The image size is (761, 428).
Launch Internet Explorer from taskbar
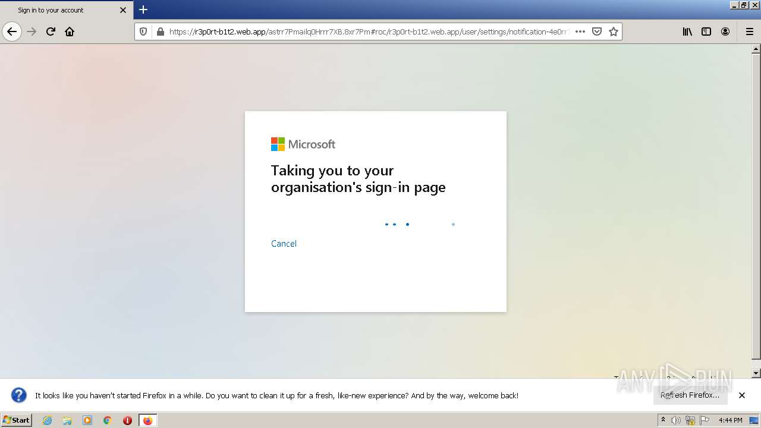pyautogui.click(x=48, y=420)
